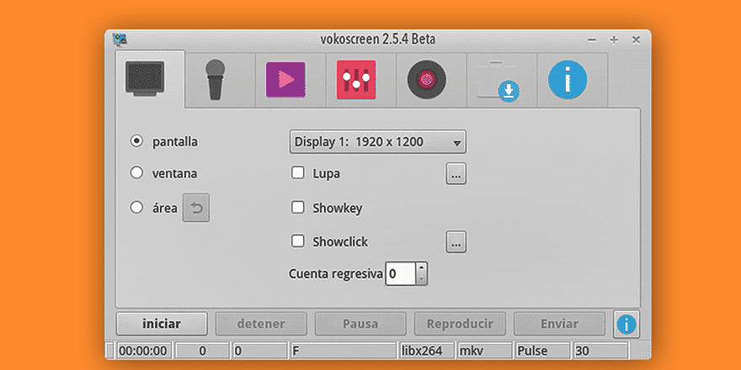The width and height of the screenshot is (741, 370).
Task: Enable the Showkey checkbox
Action: coord(298,207)
